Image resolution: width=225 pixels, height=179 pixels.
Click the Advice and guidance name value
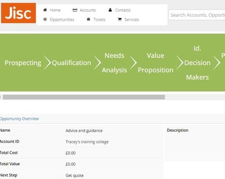pos(84,131)
